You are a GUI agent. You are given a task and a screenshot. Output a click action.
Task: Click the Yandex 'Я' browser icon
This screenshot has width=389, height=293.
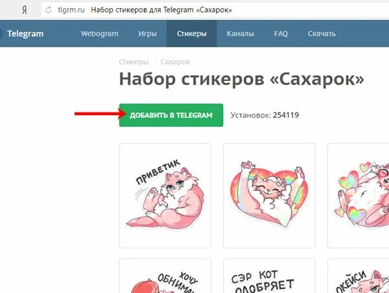pos(25,10)
